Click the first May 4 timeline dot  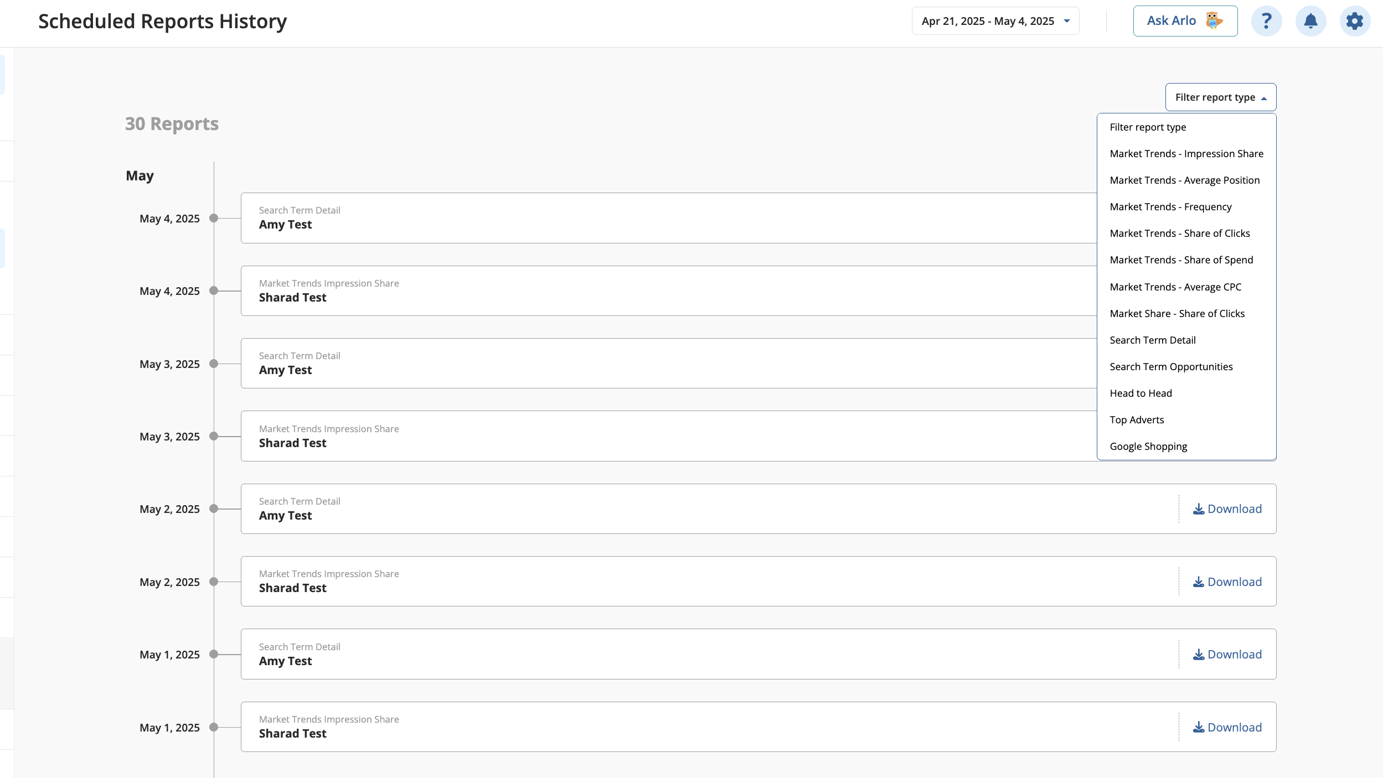point(214,218)
